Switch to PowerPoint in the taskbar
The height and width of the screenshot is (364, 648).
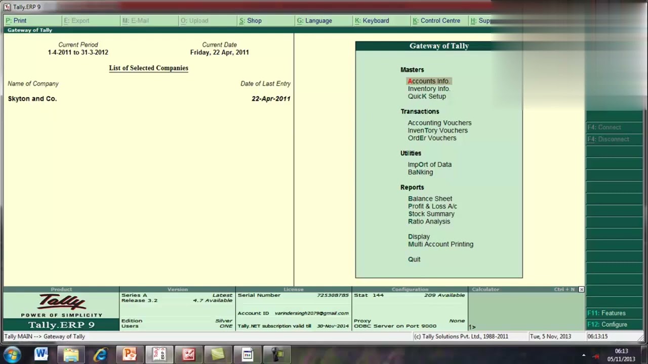tap(130, 354)
